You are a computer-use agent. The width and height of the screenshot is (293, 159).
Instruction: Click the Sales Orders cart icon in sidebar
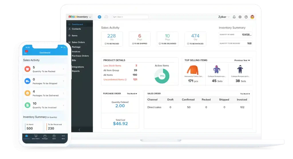tap(69, 42)
